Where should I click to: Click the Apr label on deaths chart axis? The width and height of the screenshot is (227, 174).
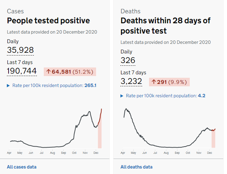click(123, 152)
